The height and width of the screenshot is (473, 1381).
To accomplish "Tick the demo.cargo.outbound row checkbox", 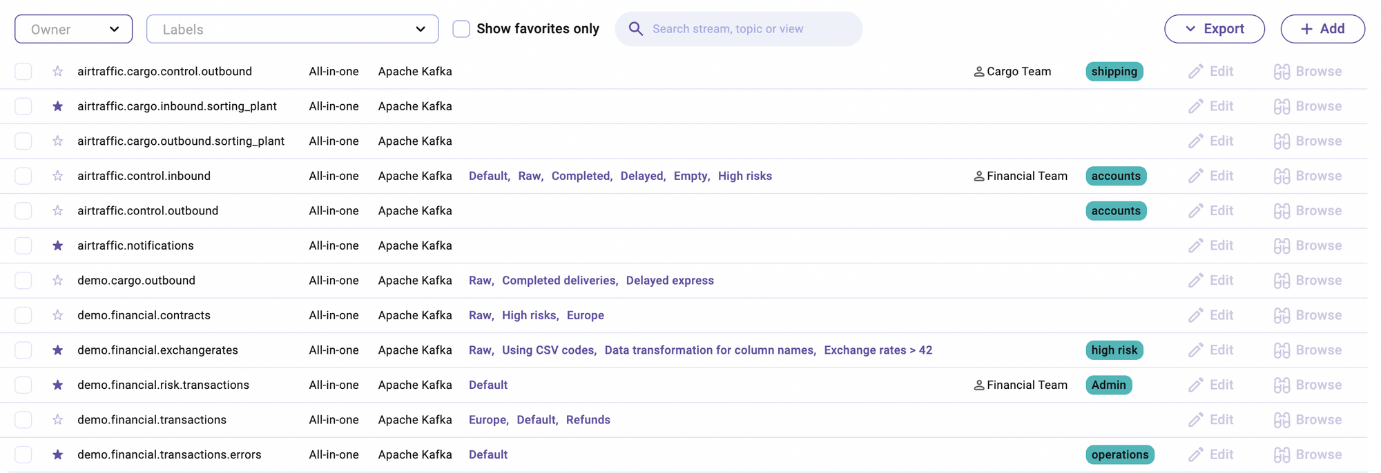I will tap(23, 281).
